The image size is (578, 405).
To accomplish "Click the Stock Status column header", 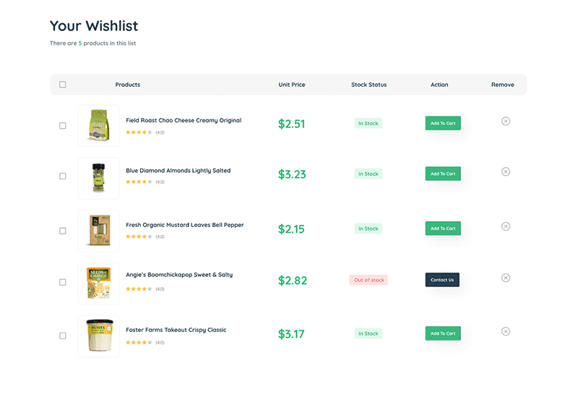I will 368,85.
